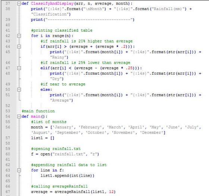Collapse the 'for line in f' fold at line 63
Screen dimensions: 209x196
click(x=19, y=170)
